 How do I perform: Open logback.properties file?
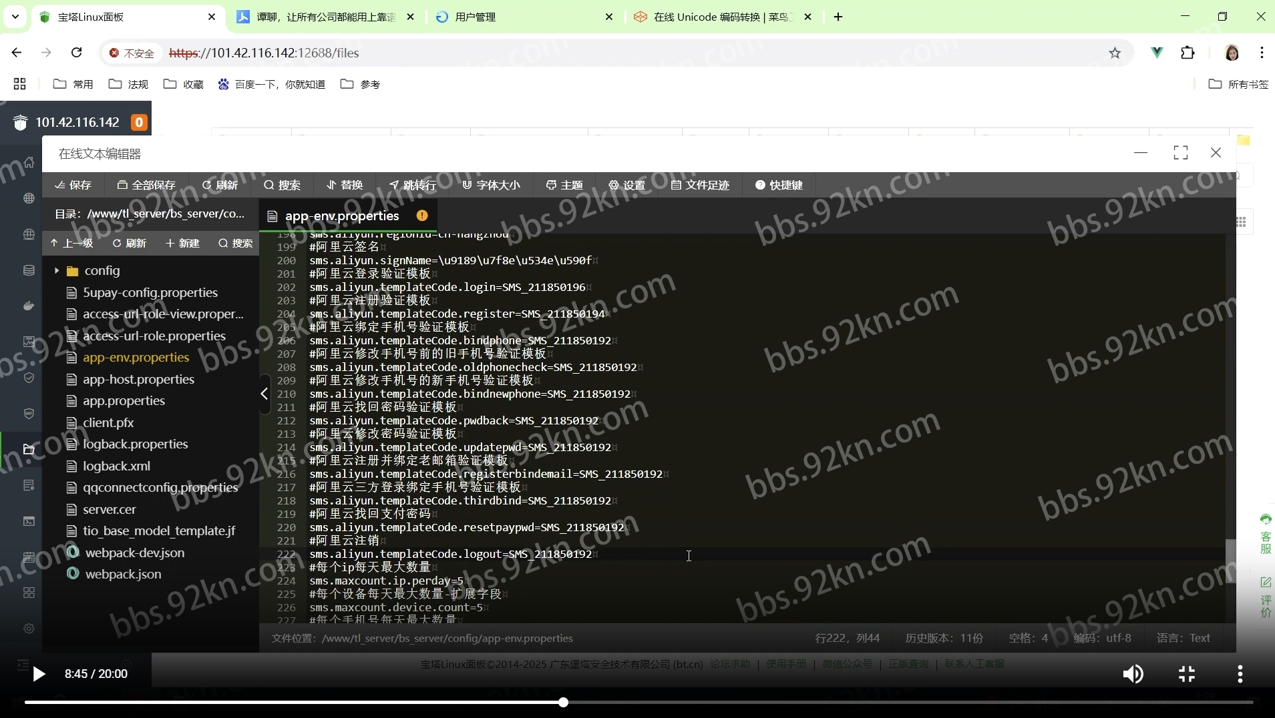click(x=135, y=444)
